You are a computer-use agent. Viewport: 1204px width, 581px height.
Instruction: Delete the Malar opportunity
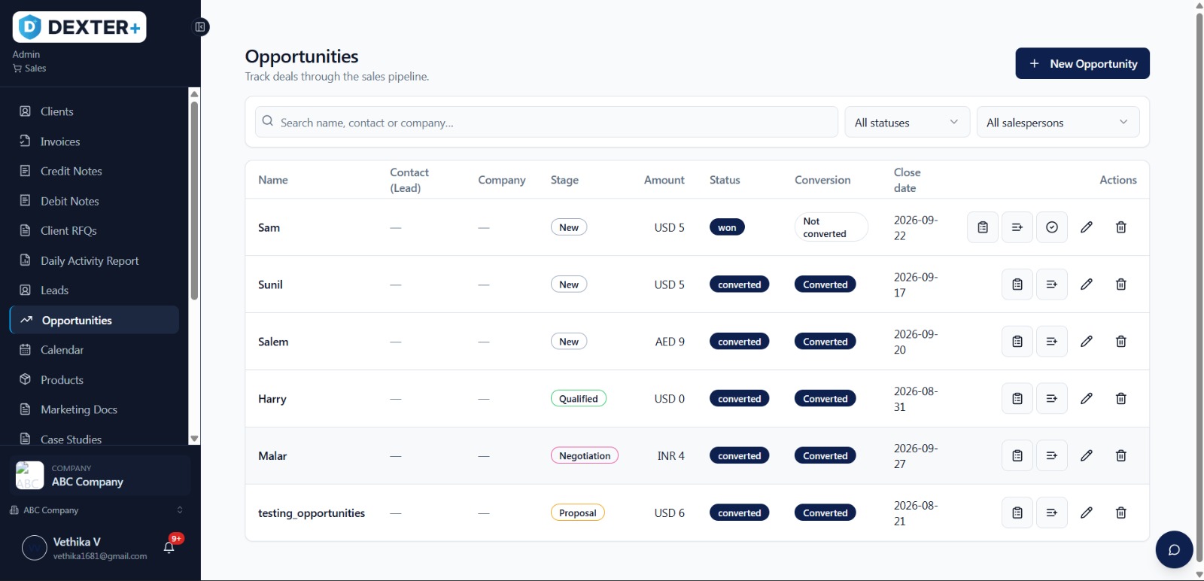point(1121,456)
